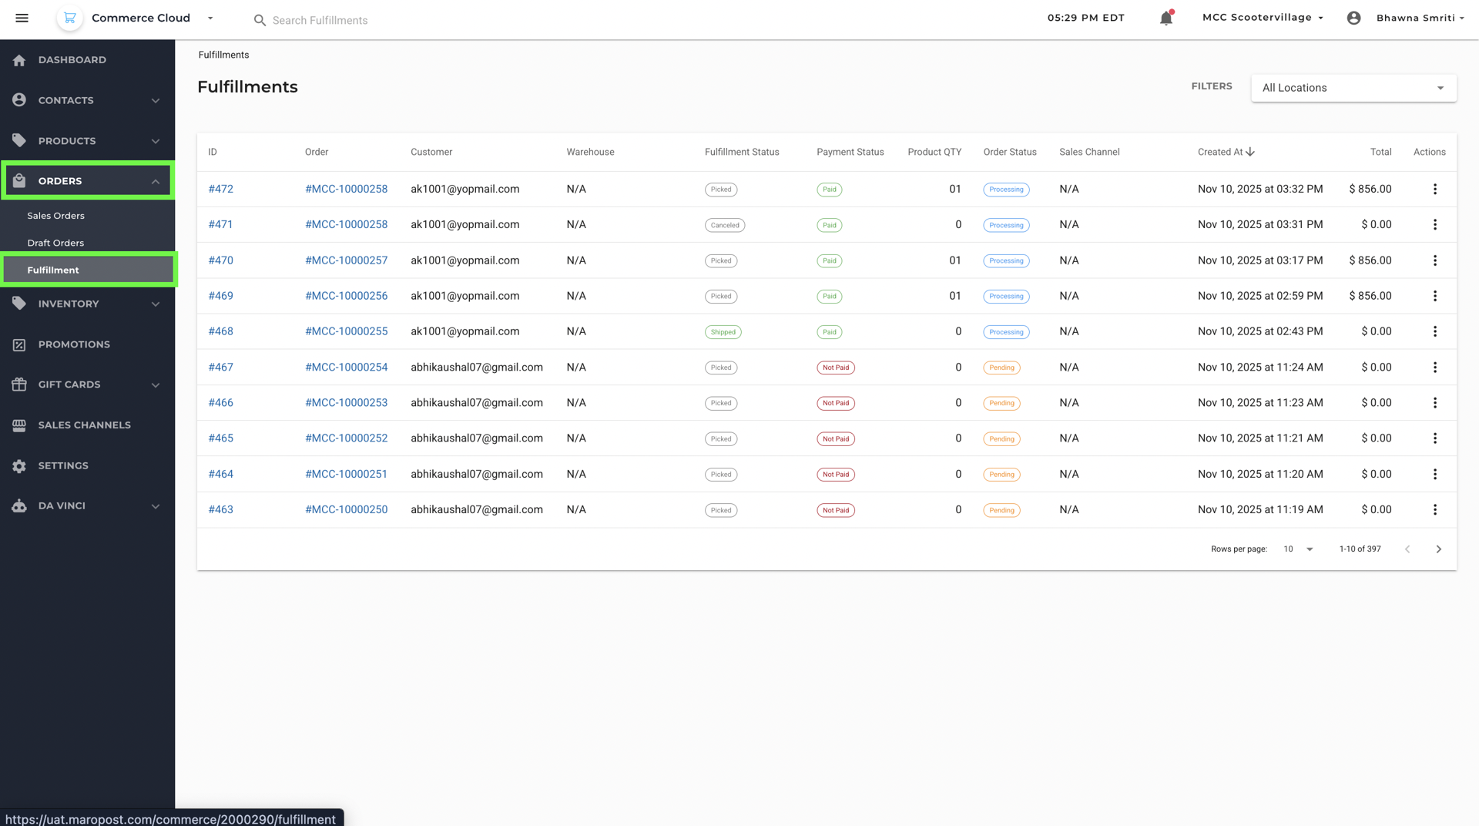1479x826 pixels.
Task: Open the rows per page dropdown
Action: (x=1299, y=549)
